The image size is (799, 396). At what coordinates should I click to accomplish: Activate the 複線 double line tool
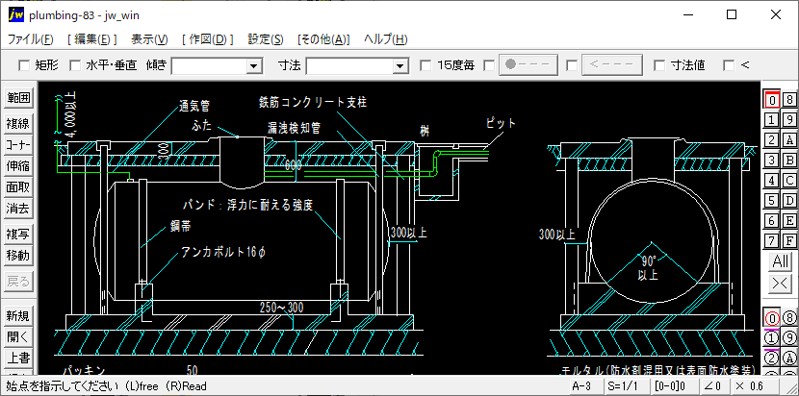pyautogui.click(x=18, y=123)
